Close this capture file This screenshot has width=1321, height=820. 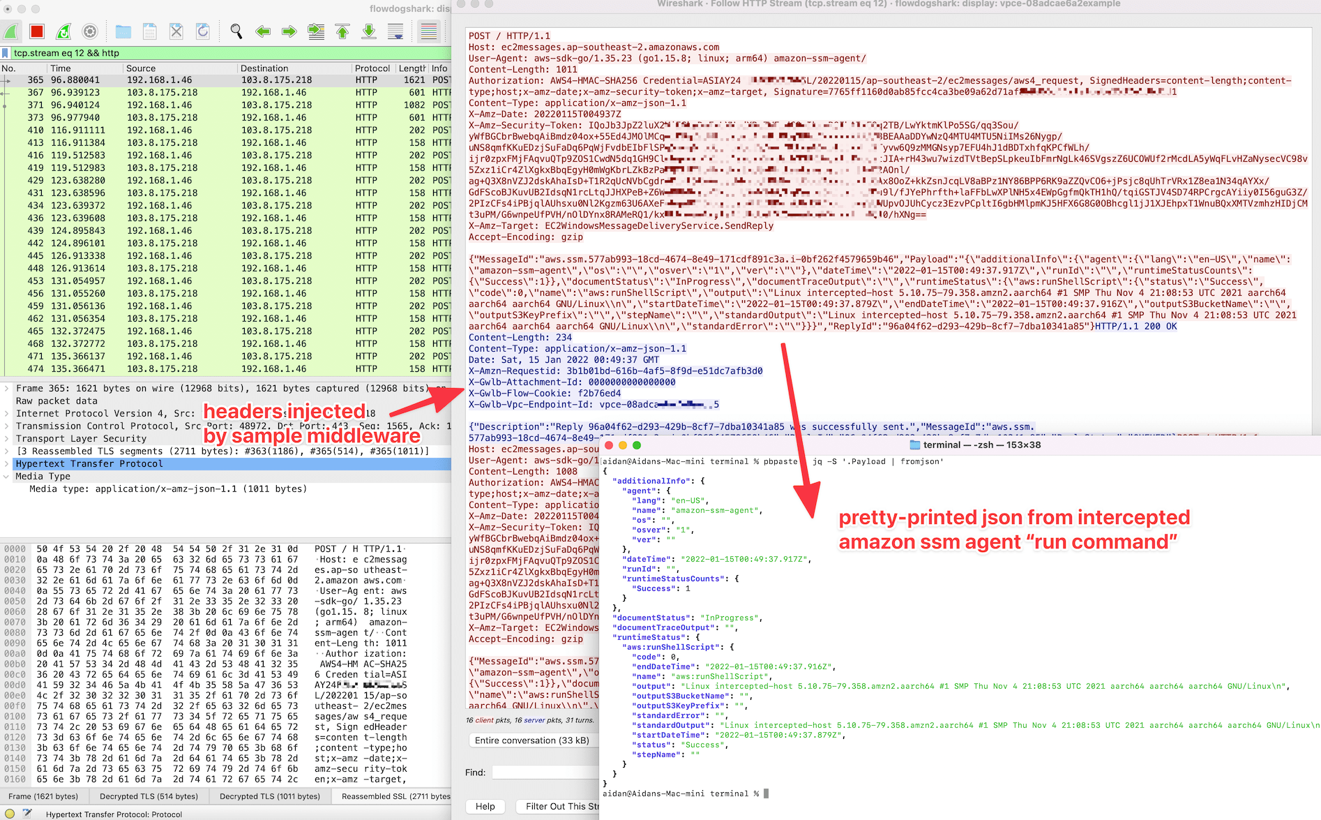coord(176,31)
